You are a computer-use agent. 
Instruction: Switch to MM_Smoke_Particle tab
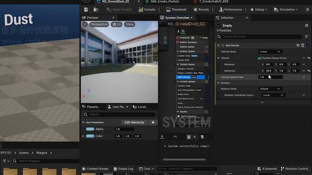(165, 1)
